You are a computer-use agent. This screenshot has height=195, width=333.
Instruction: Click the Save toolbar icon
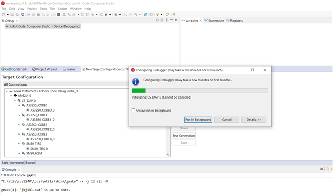[x=12, y=15]
